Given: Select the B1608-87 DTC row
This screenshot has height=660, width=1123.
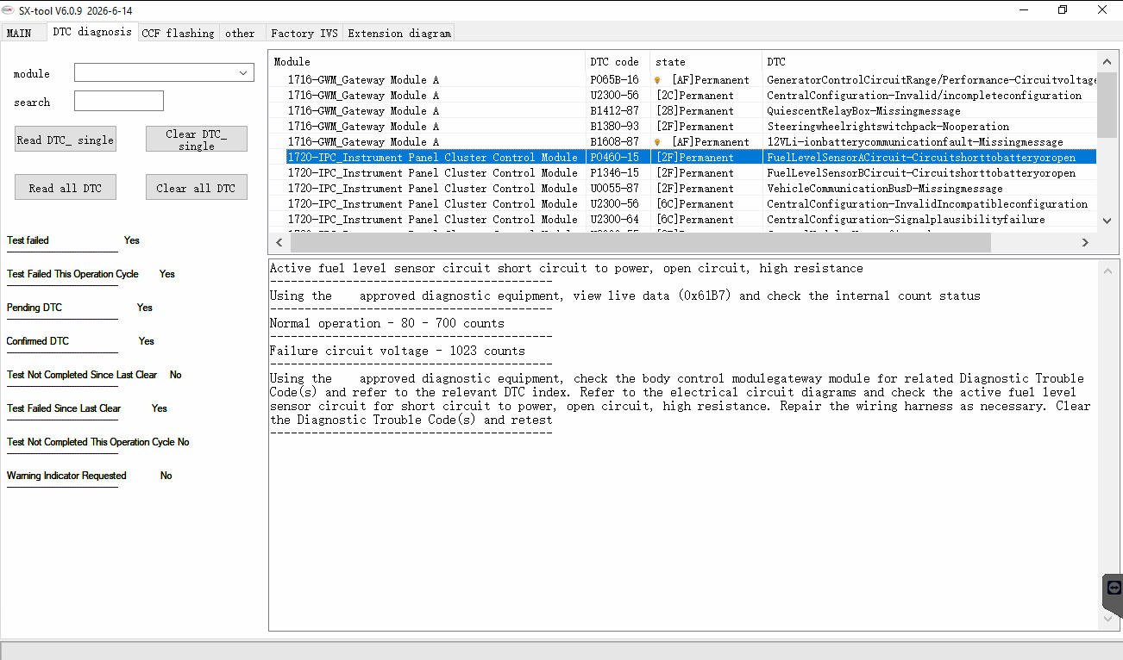Looking at the screenshot, I should tap(682, 142).
